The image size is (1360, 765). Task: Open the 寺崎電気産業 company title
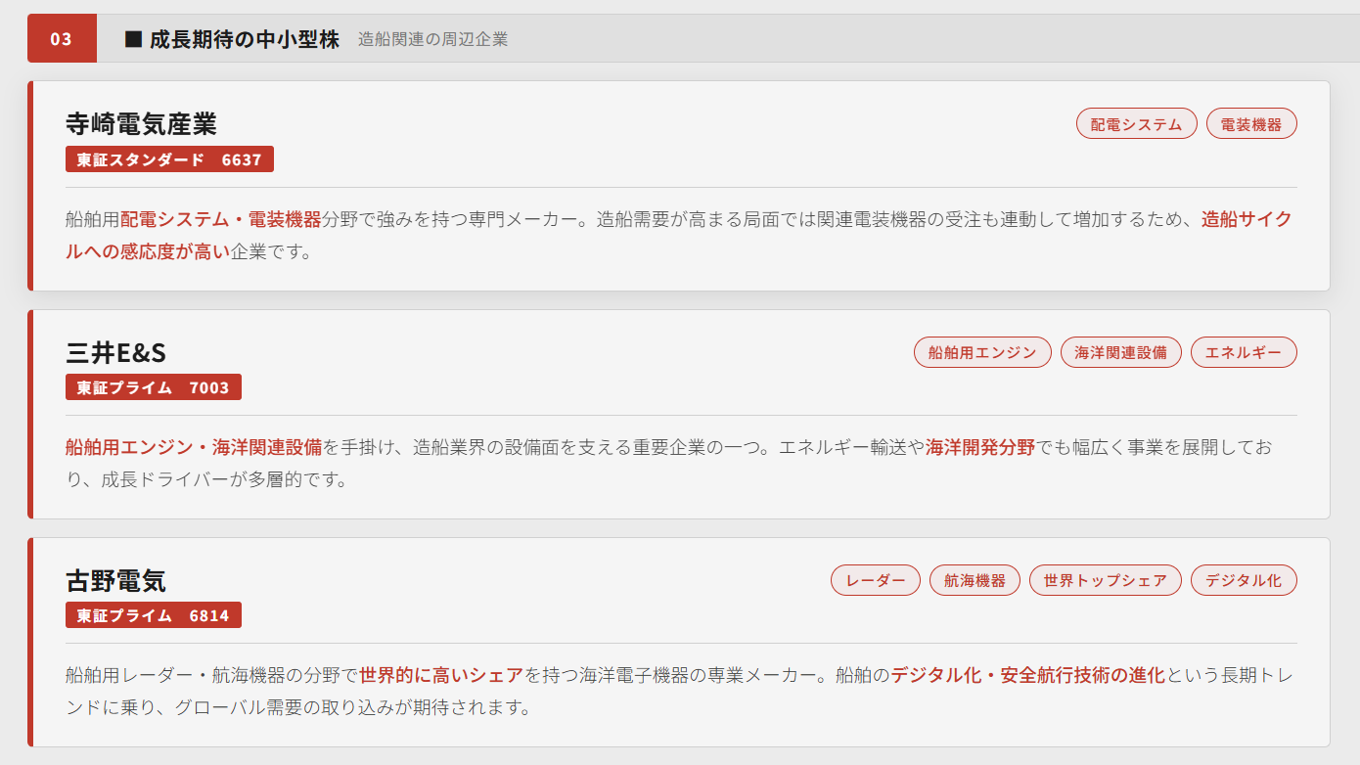click(141, 124)
